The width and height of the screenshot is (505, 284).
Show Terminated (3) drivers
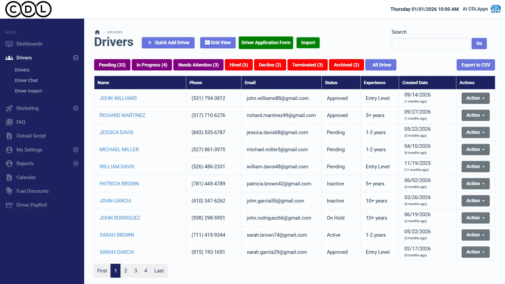point(307,65)
